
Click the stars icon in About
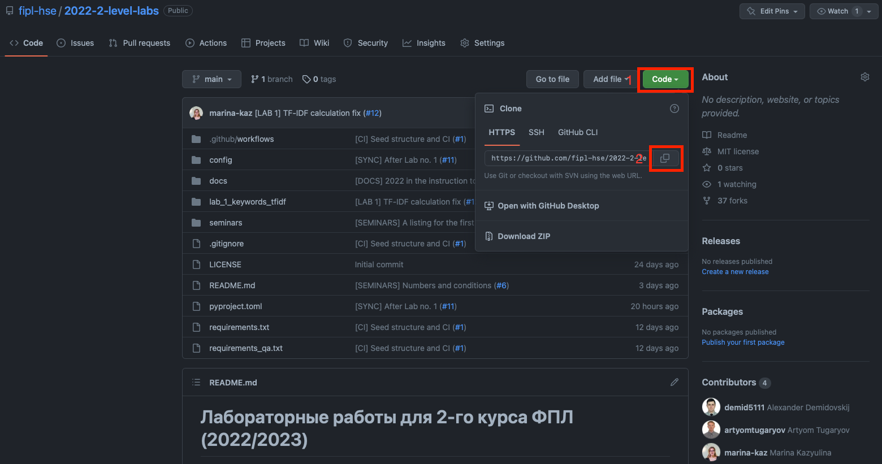[707, 168]
